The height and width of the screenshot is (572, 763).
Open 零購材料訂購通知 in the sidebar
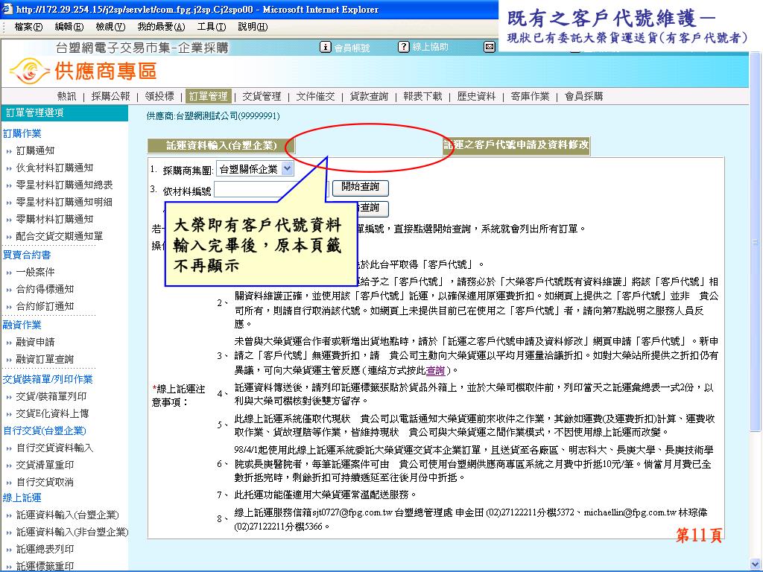[54, 219]
